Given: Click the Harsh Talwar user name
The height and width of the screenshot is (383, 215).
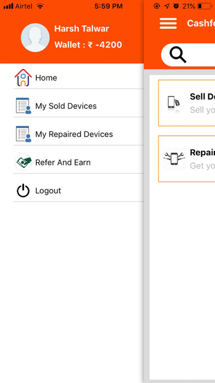Looking at the screenshot, I should click(x=82, y=29).
